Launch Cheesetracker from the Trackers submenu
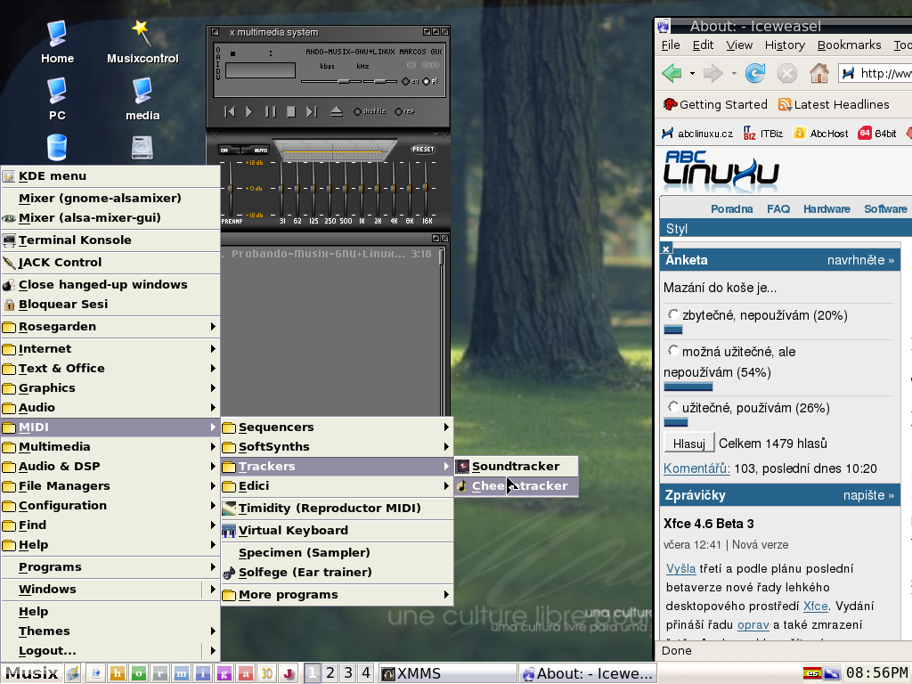Image resolution: width=912 pixels, height=684 pixels. 516,486
